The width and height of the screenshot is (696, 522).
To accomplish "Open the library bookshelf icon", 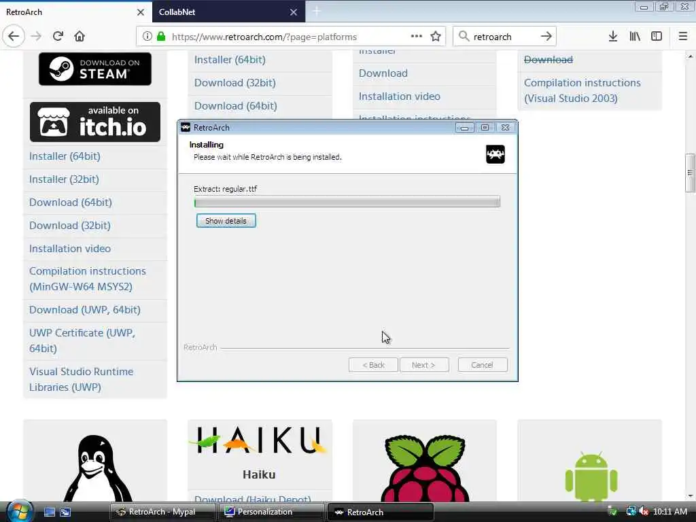I will 635,37.
